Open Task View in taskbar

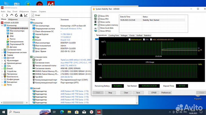coord(54,112)
